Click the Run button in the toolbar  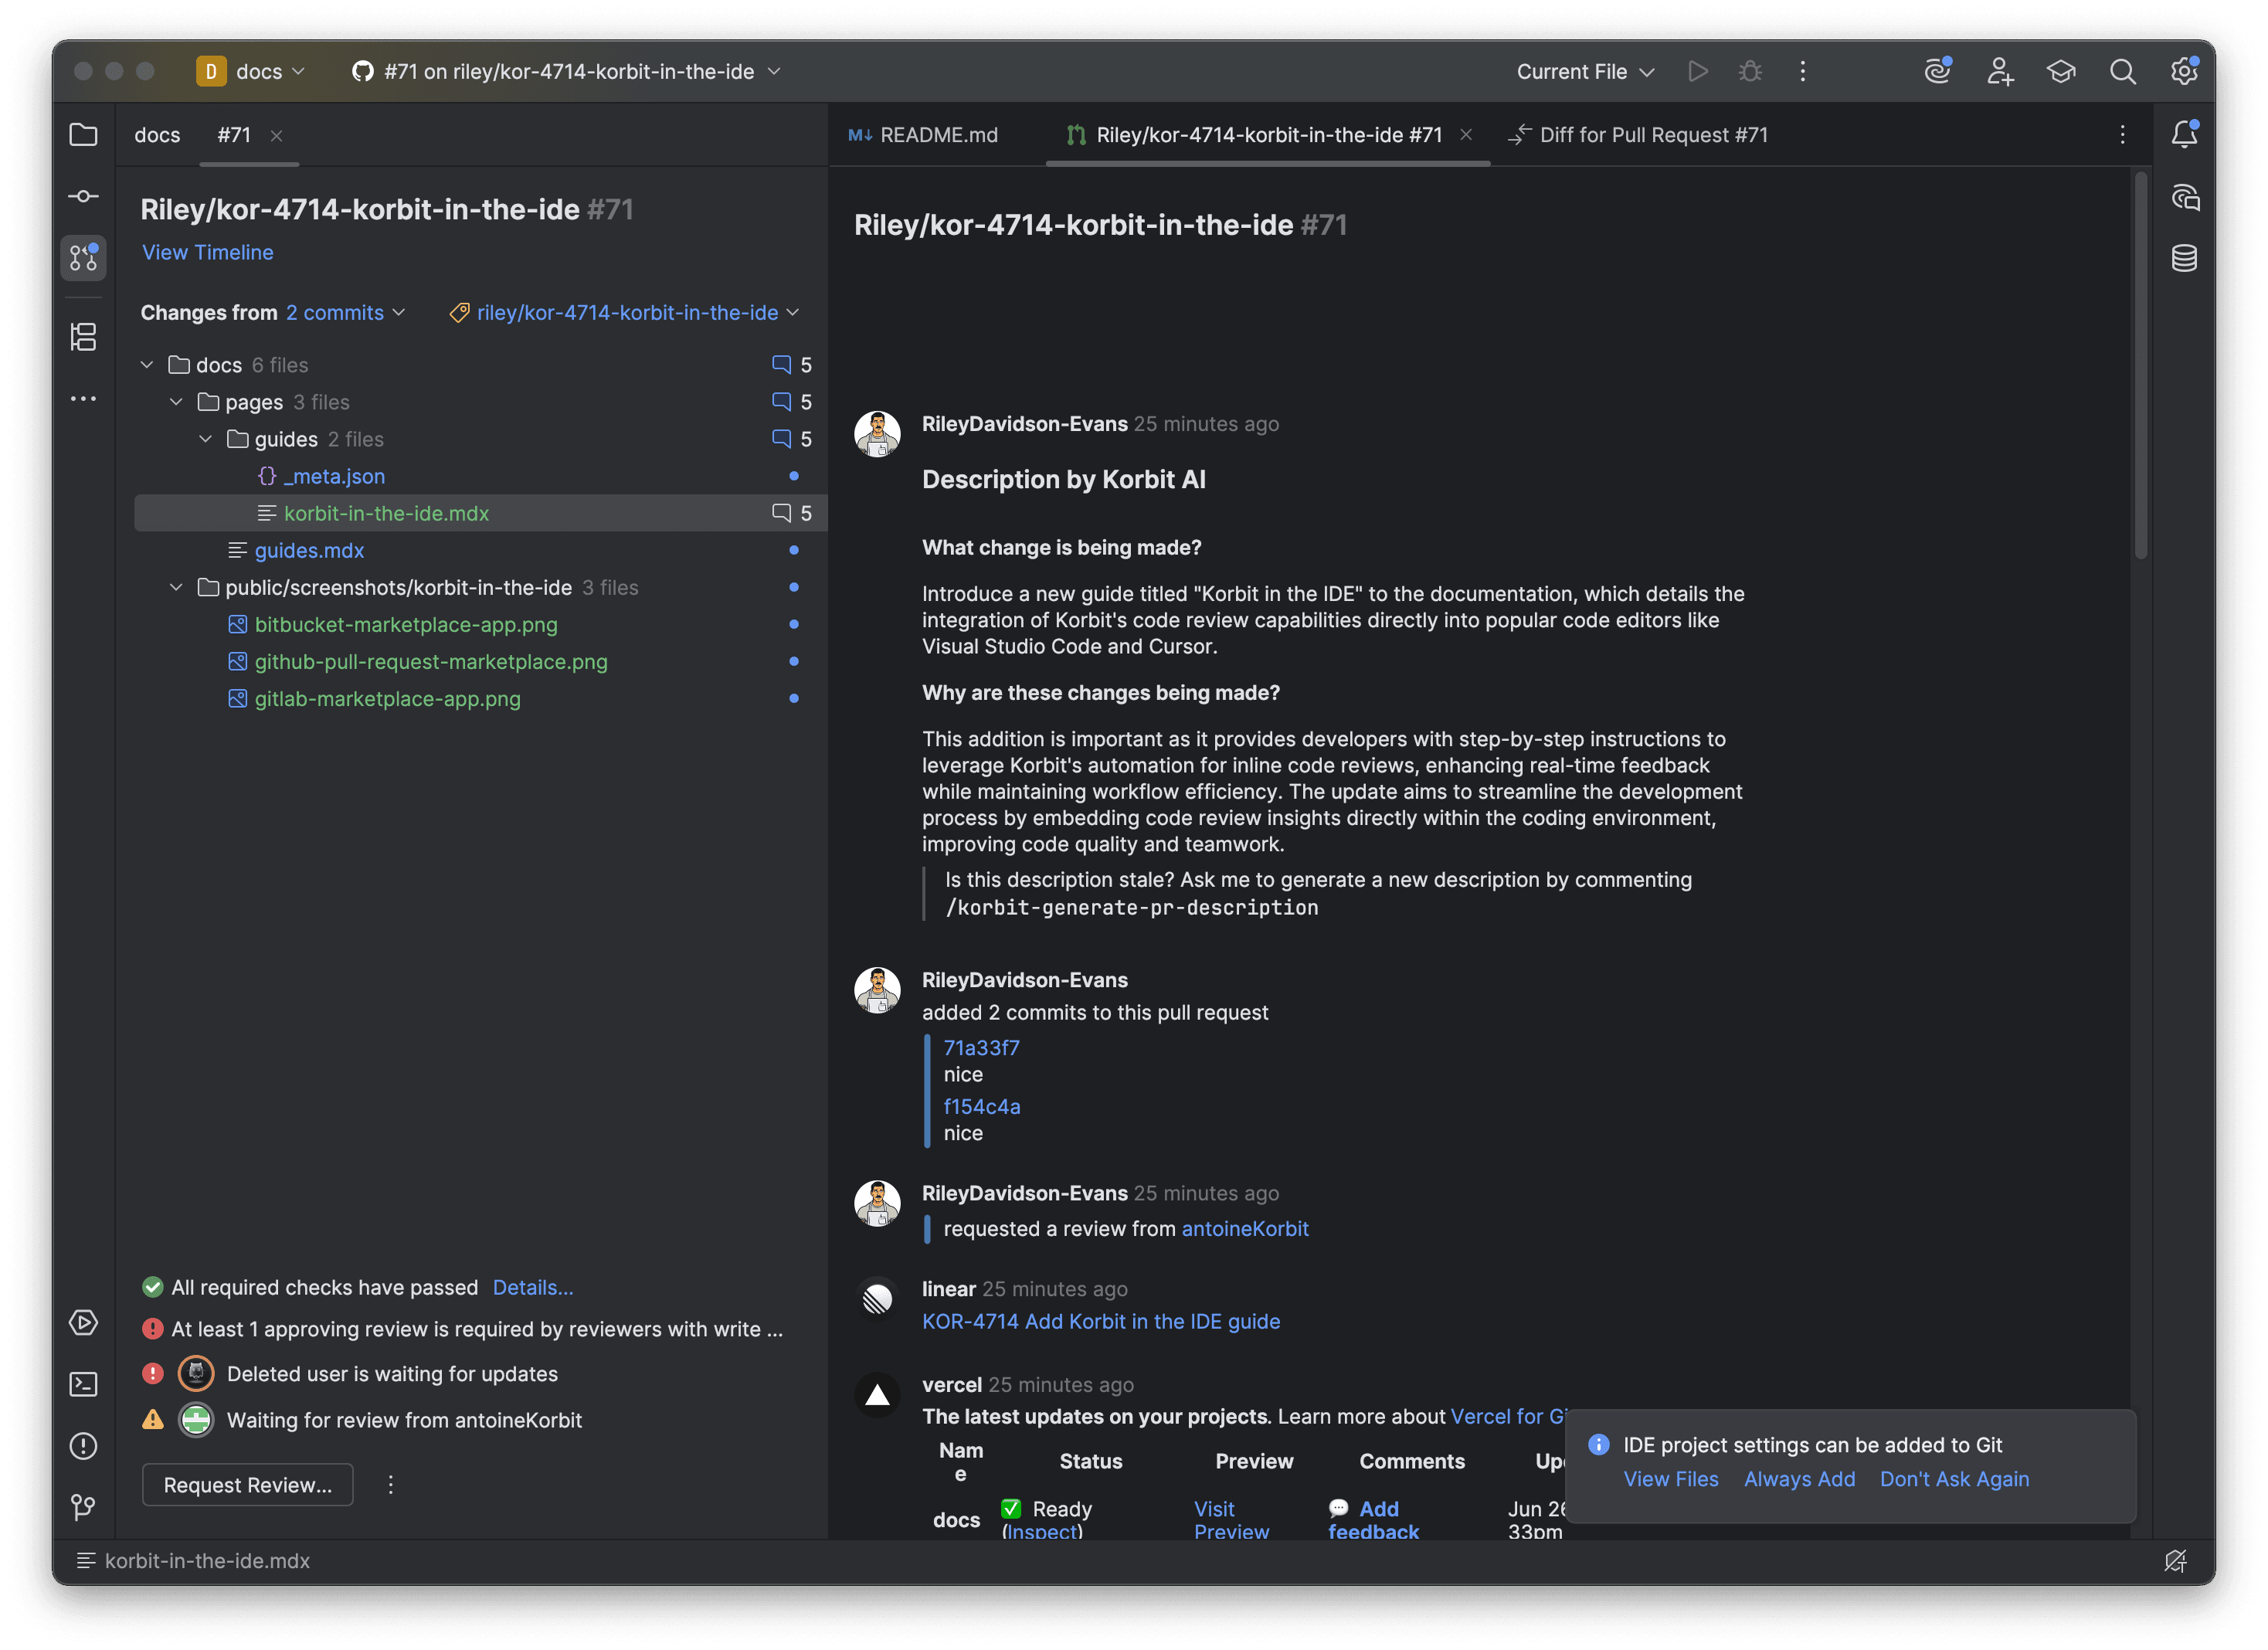pyautogui.click(x=1698, y=71)
